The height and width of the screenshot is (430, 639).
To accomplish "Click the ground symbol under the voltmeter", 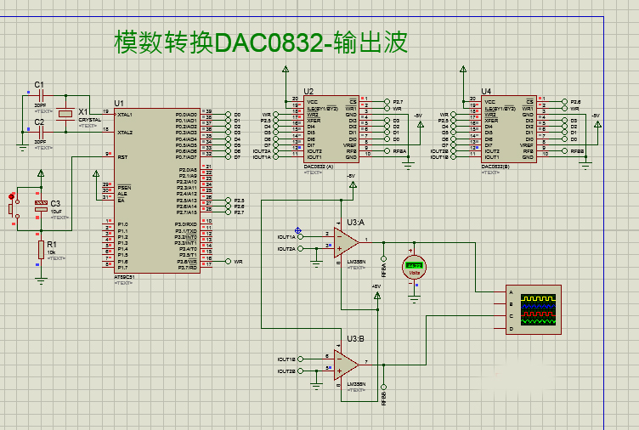I will point(414,300).
